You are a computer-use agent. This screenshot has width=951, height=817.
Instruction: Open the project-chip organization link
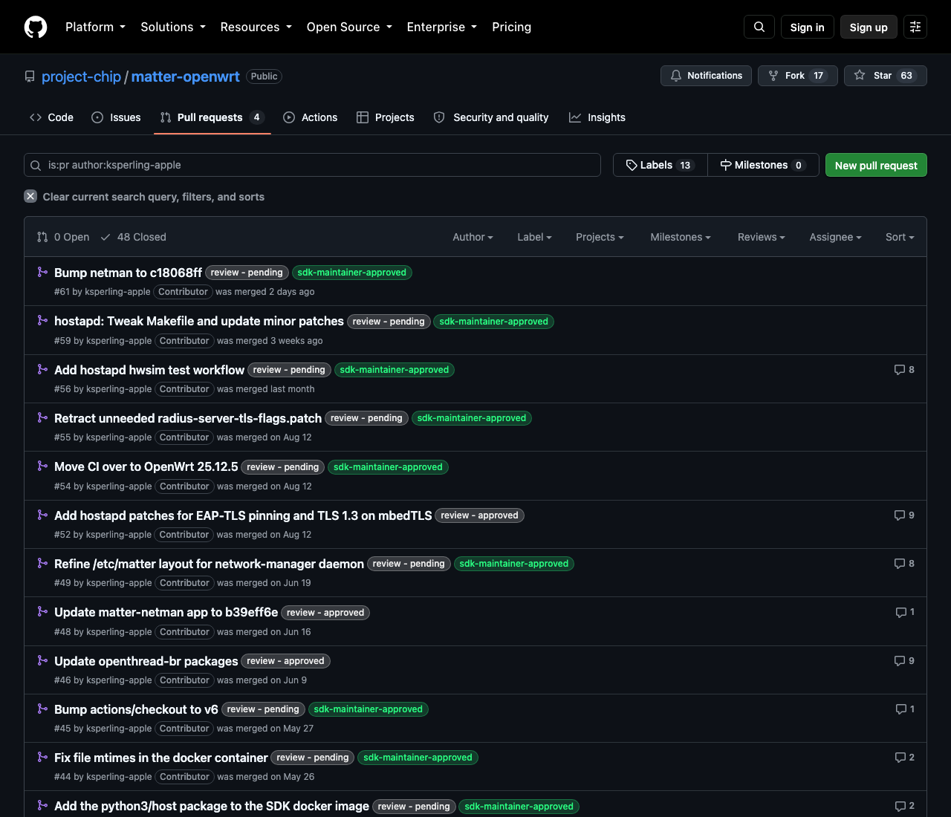click(81, 77)
